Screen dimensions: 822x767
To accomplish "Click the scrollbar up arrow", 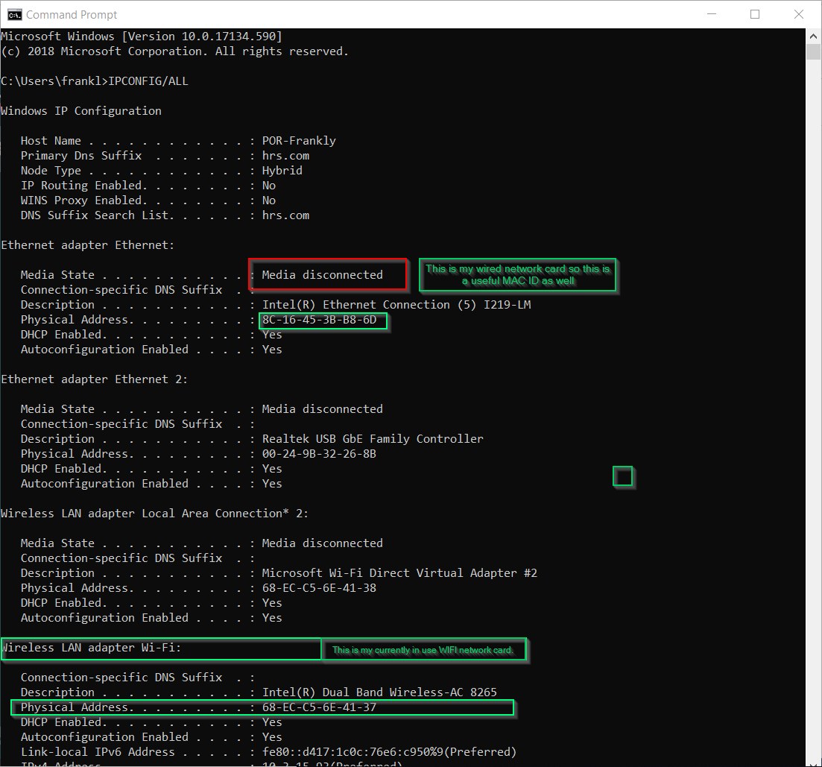I will point(813,37).
